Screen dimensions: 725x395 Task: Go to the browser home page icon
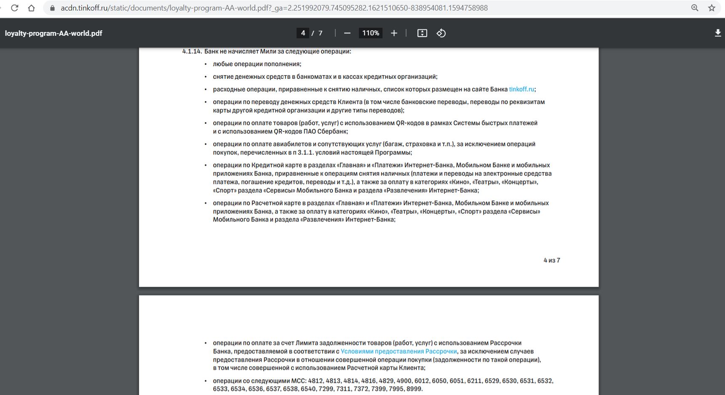coord(31,8)
